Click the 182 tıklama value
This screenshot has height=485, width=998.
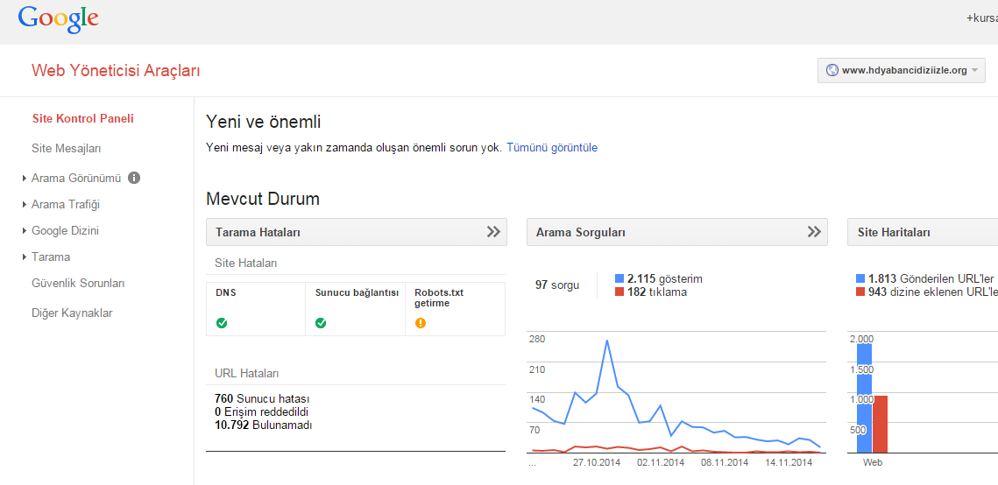657,292
